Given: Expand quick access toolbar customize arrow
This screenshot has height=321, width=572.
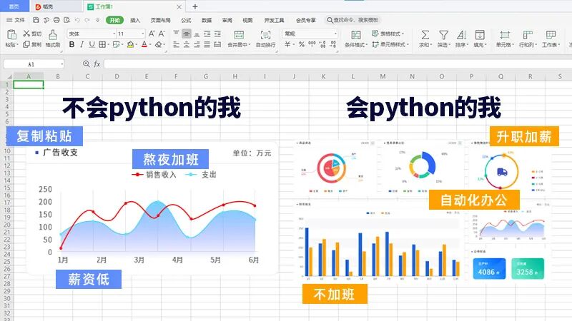Looking at the screenshot, I should click(x=97, y=20).
